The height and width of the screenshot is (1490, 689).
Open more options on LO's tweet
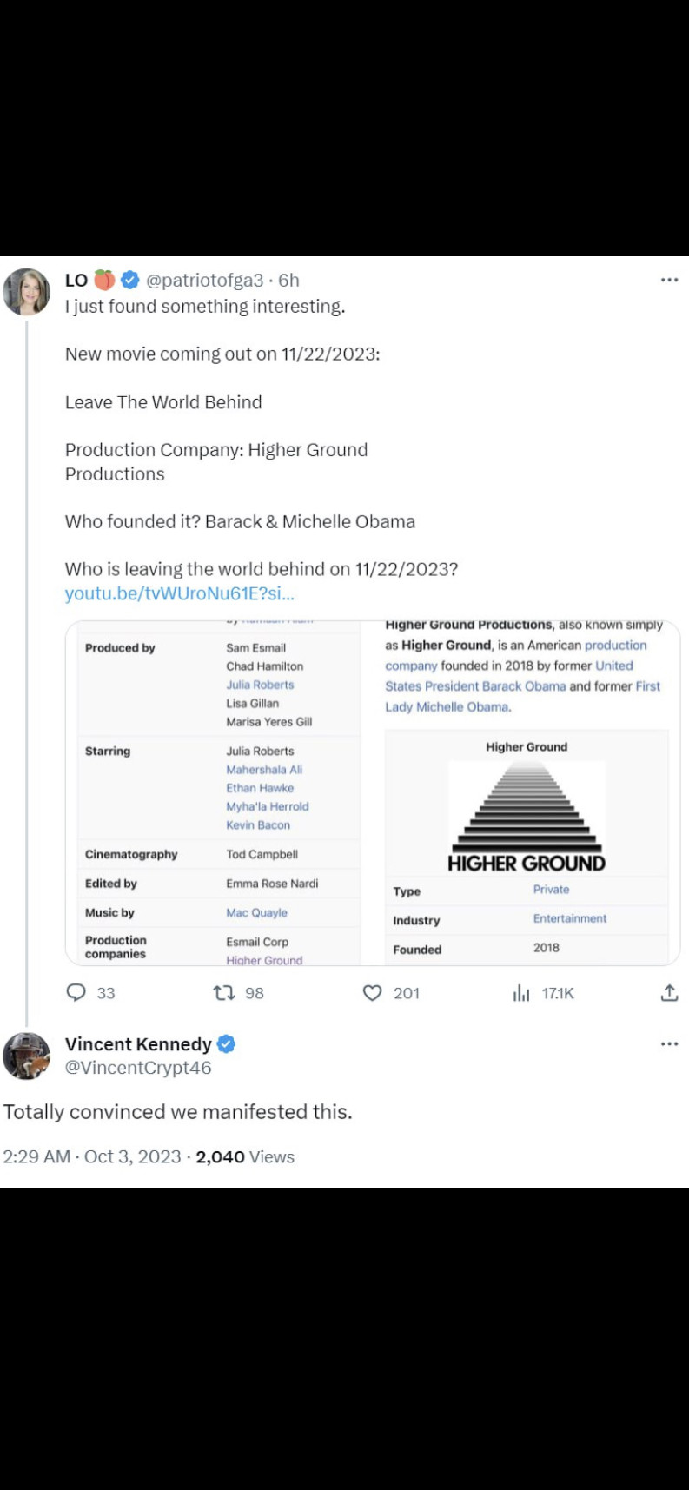[x=669, y=280]
